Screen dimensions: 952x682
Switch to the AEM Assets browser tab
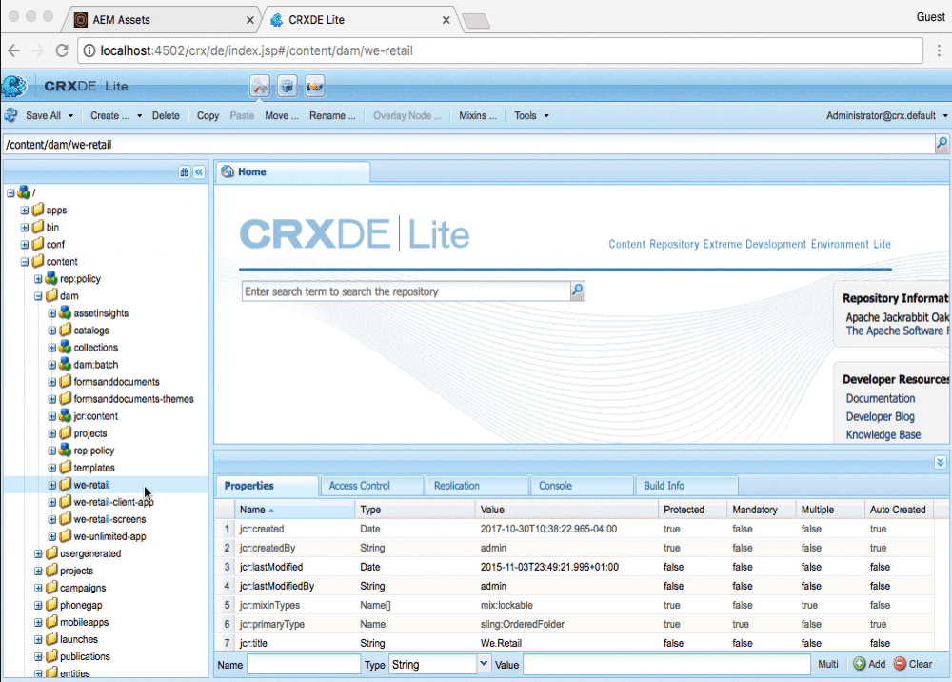coord(161,19)
